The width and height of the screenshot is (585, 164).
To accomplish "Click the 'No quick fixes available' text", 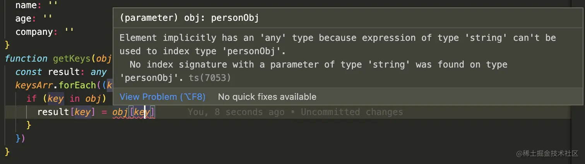I will coord(267,97).
